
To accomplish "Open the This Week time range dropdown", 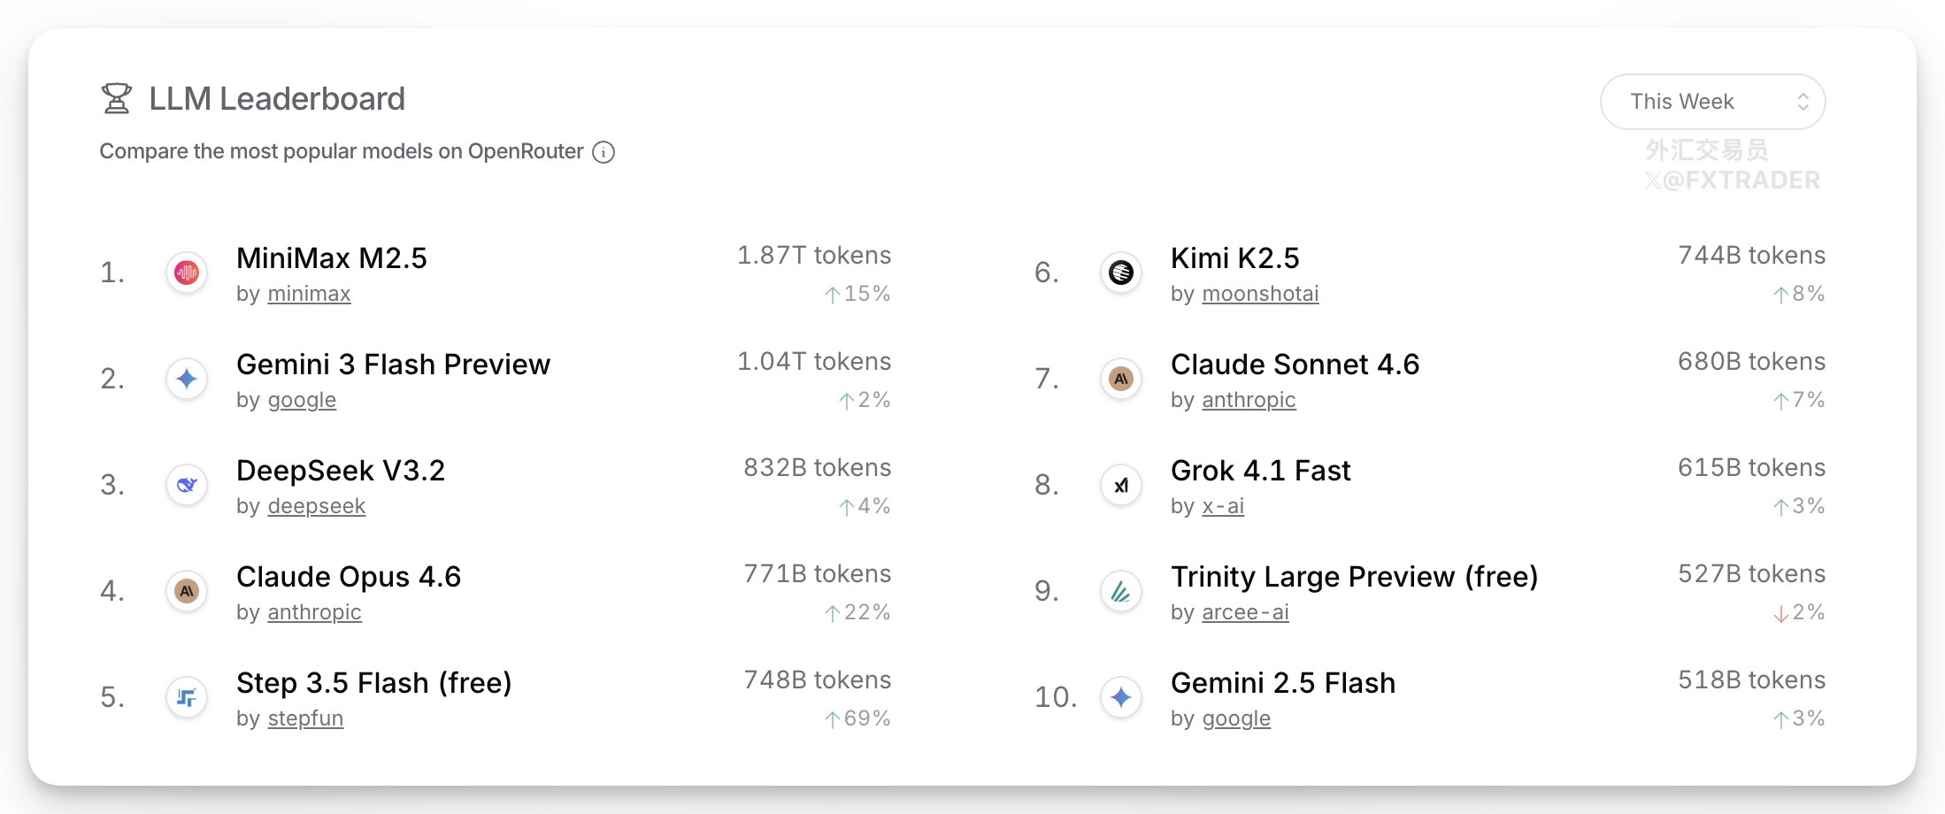I will click(x=1712, y=102).
